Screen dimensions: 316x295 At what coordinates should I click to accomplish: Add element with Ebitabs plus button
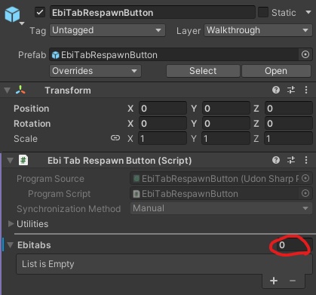pos(274,281)
